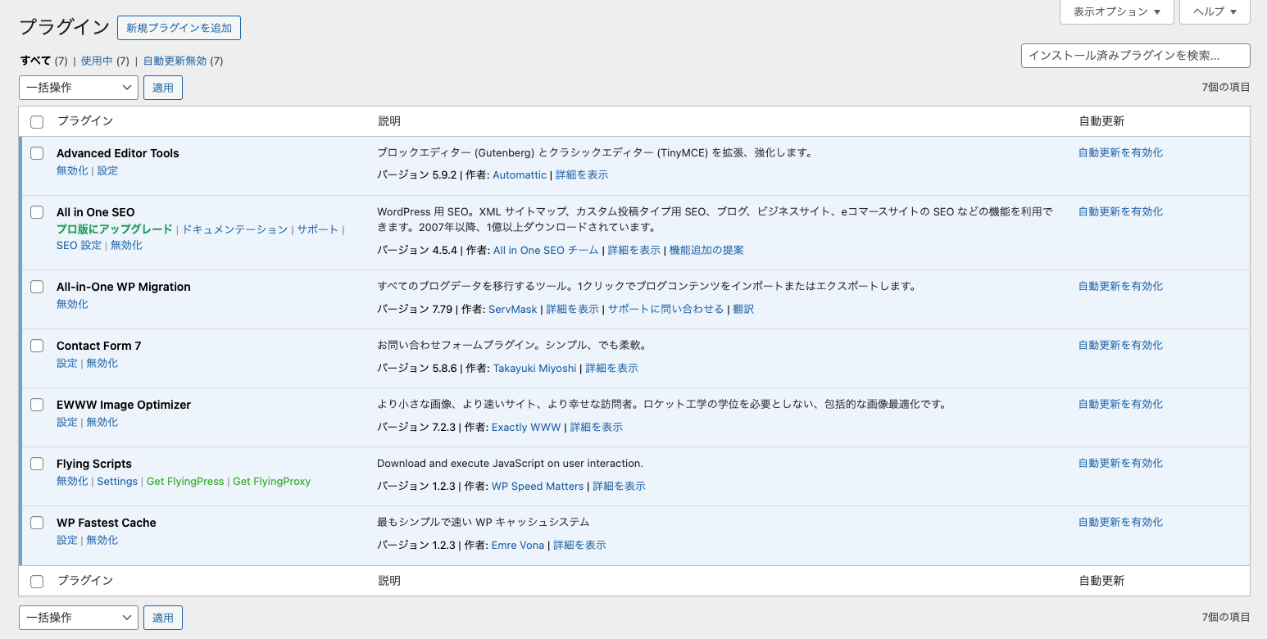Click the installed plugin search field
Screen dimensions: 1267x639
pos(1135,55)
